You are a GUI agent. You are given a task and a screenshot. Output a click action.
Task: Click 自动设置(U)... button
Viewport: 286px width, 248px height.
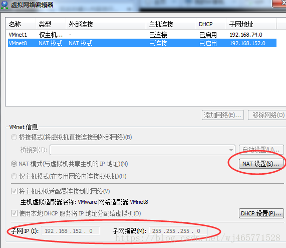pos(261,150)
